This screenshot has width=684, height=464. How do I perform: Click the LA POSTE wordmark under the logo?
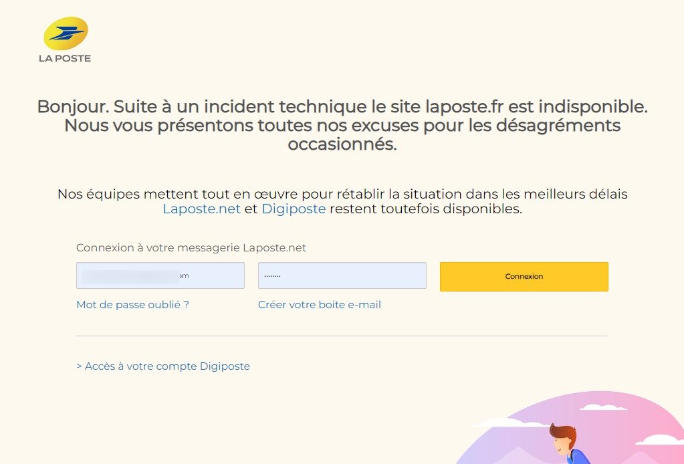click(x=65, y=58)
